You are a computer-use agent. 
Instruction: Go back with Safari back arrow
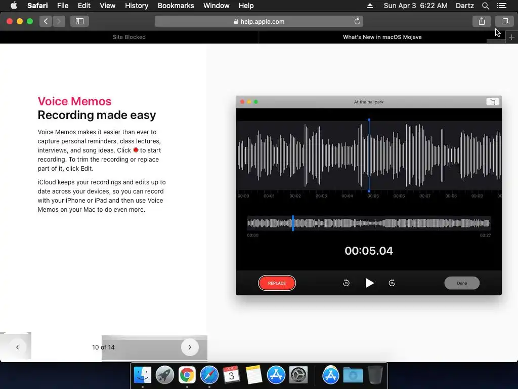coord(46,21)
